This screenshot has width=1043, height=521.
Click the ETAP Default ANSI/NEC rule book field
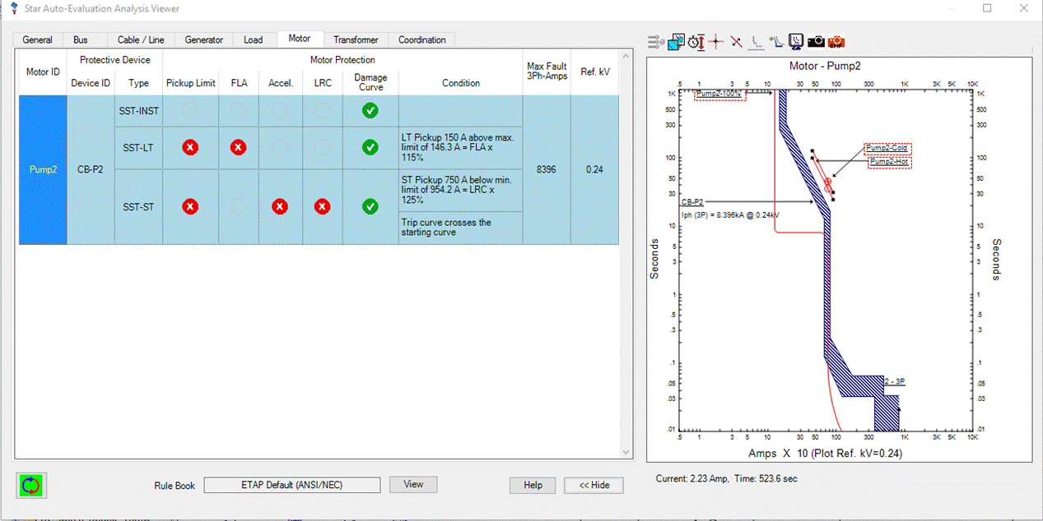coord(292,484)
